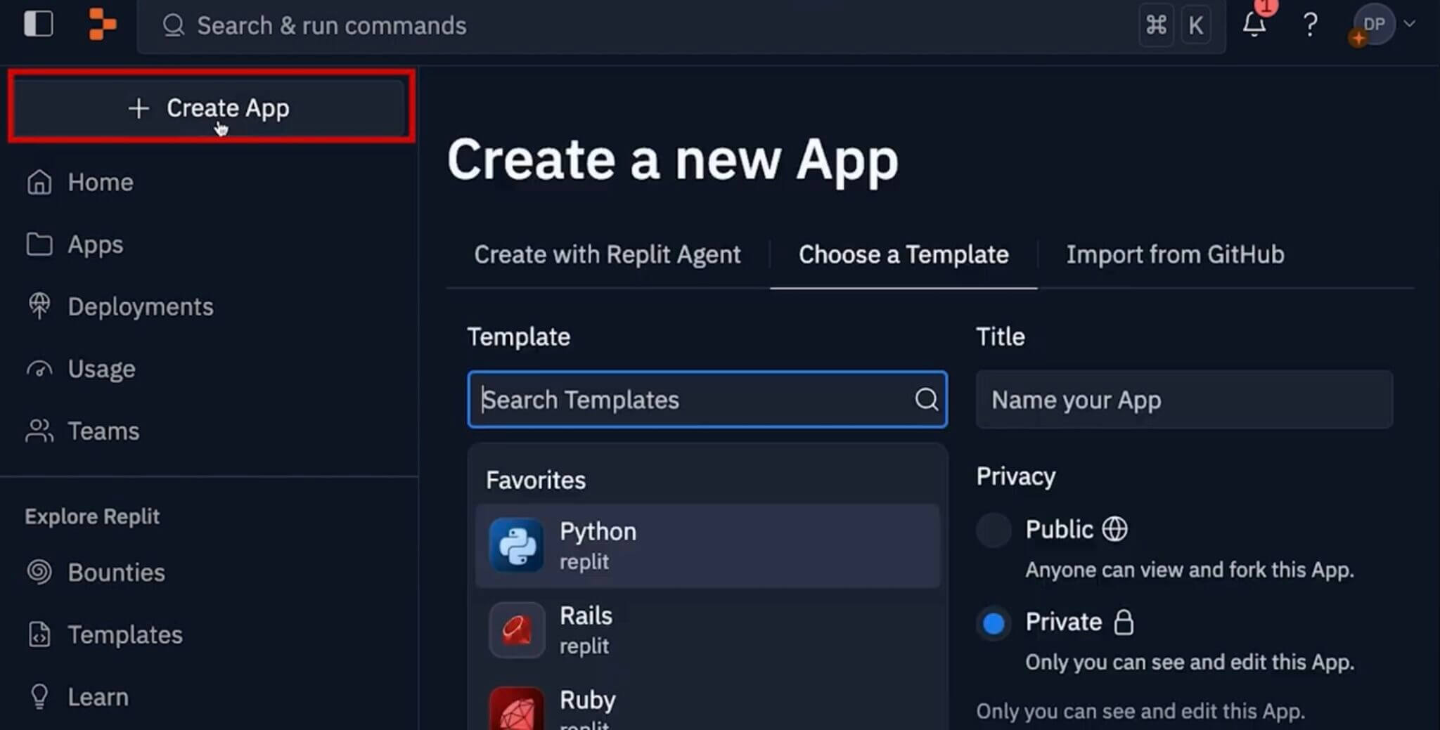Viewport: 1440px width, 730px height.
Task: Click the Templates file icon
Action: (39, 634)
